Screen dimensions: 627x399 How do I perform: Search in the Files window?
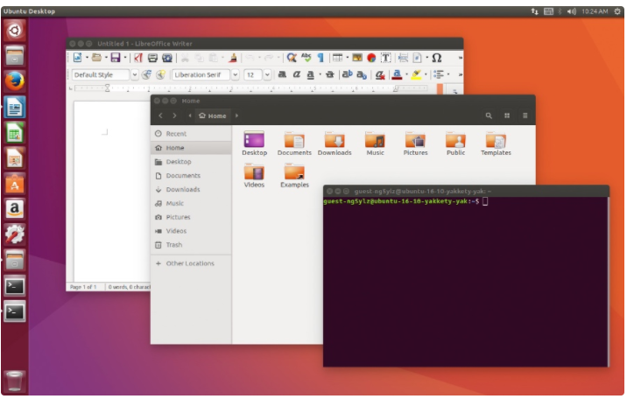tap(489, 115)
